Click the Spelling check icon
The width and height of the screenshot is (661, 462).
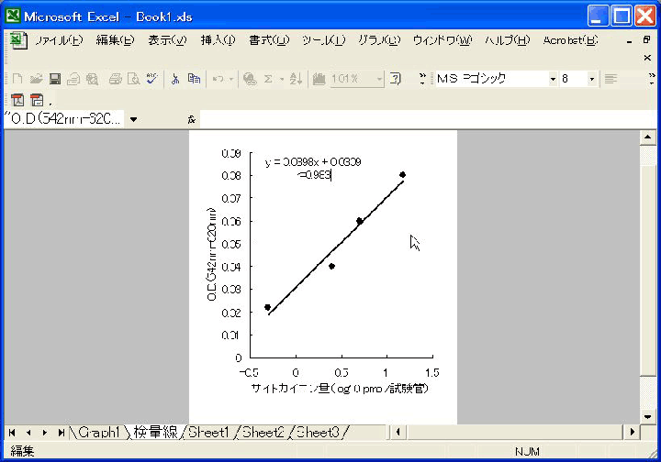point(151,80)
